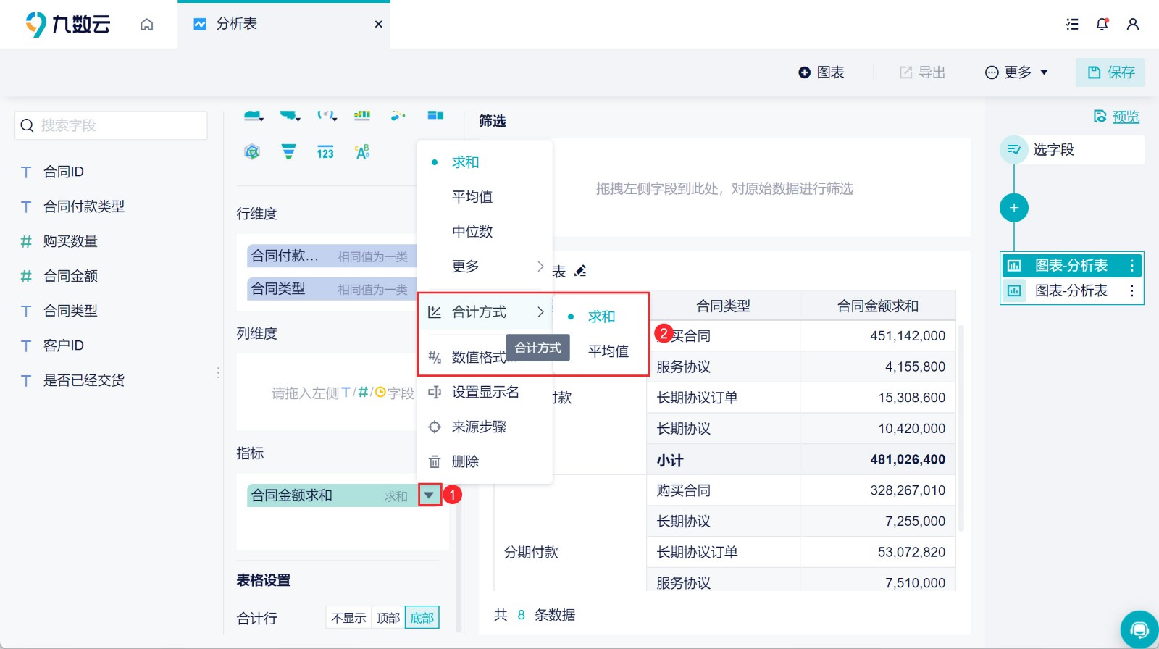Click the panel resize handle beside field list

218,373
